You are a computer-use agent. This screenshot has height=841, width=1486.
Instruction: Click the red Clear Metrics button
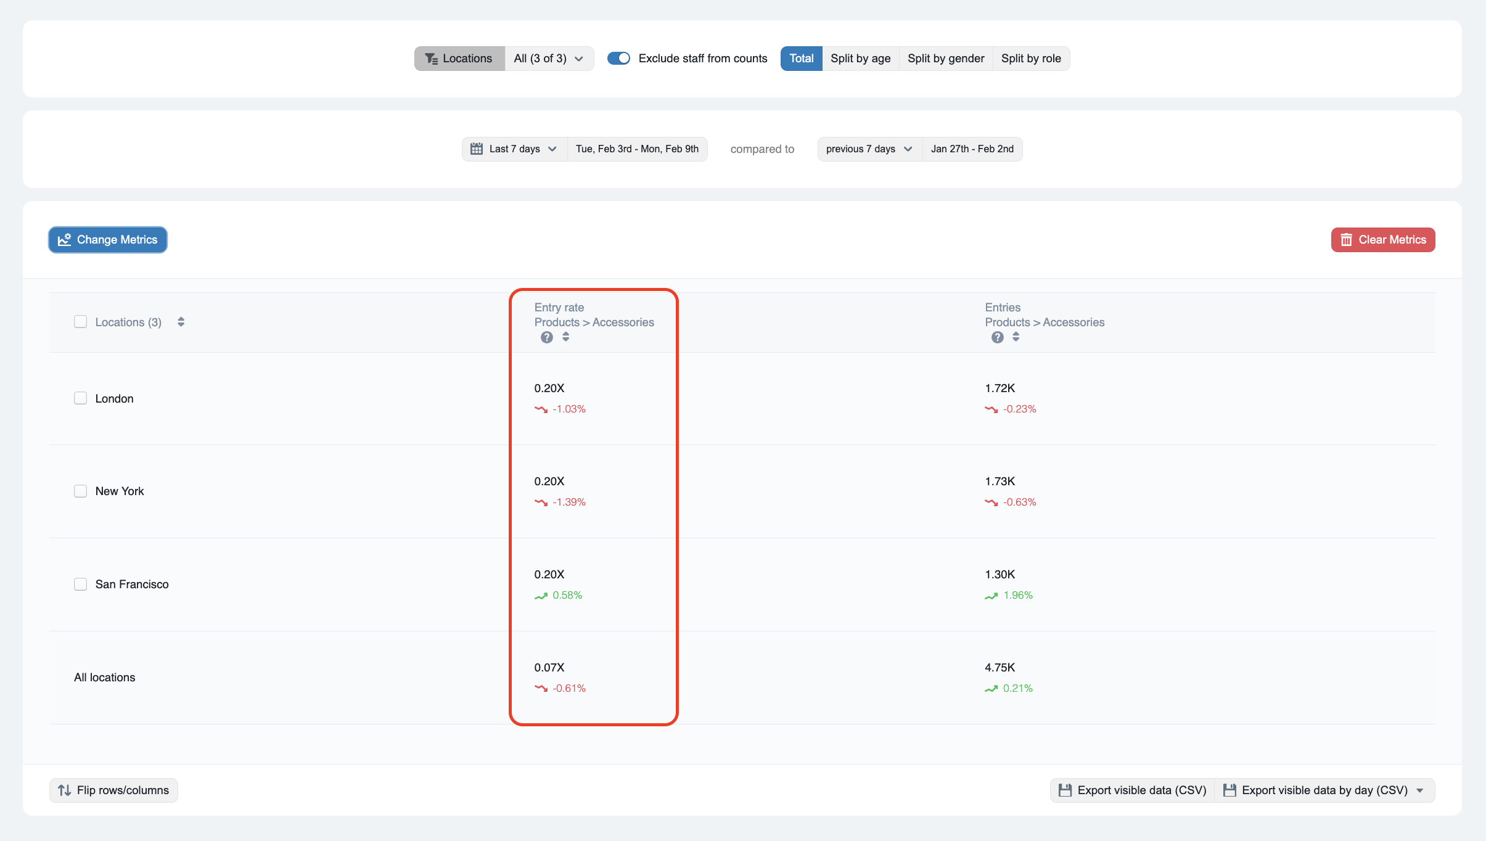pos(1382,240)
